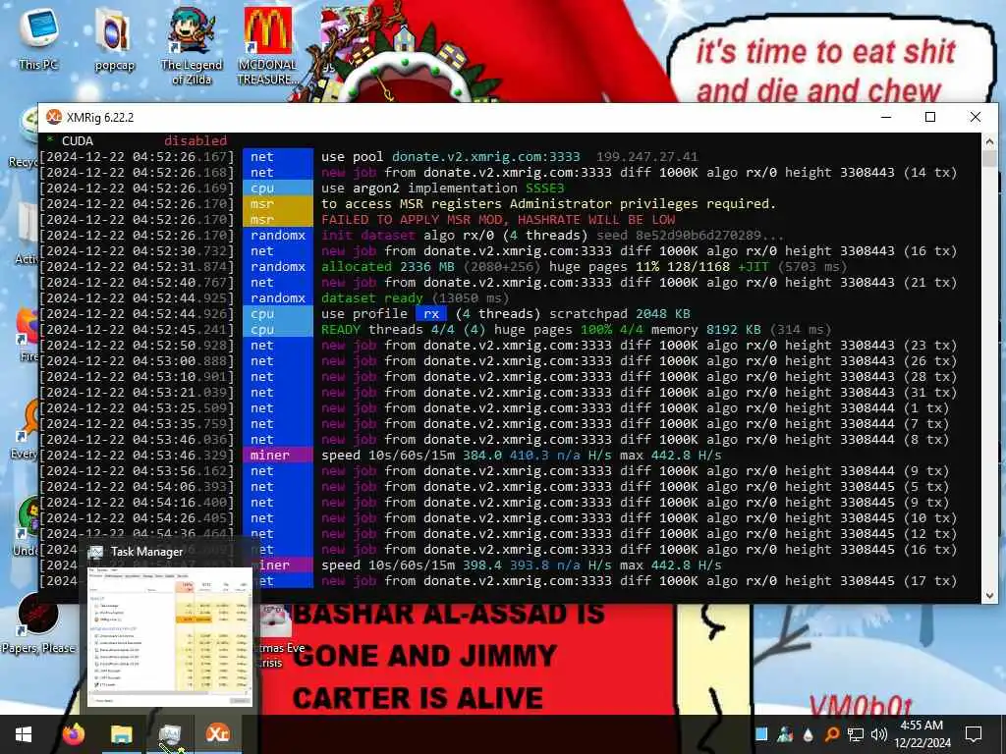
Task: Click 'allocated 2336 MB' randomx line
Action: click(x=584, y=267)
